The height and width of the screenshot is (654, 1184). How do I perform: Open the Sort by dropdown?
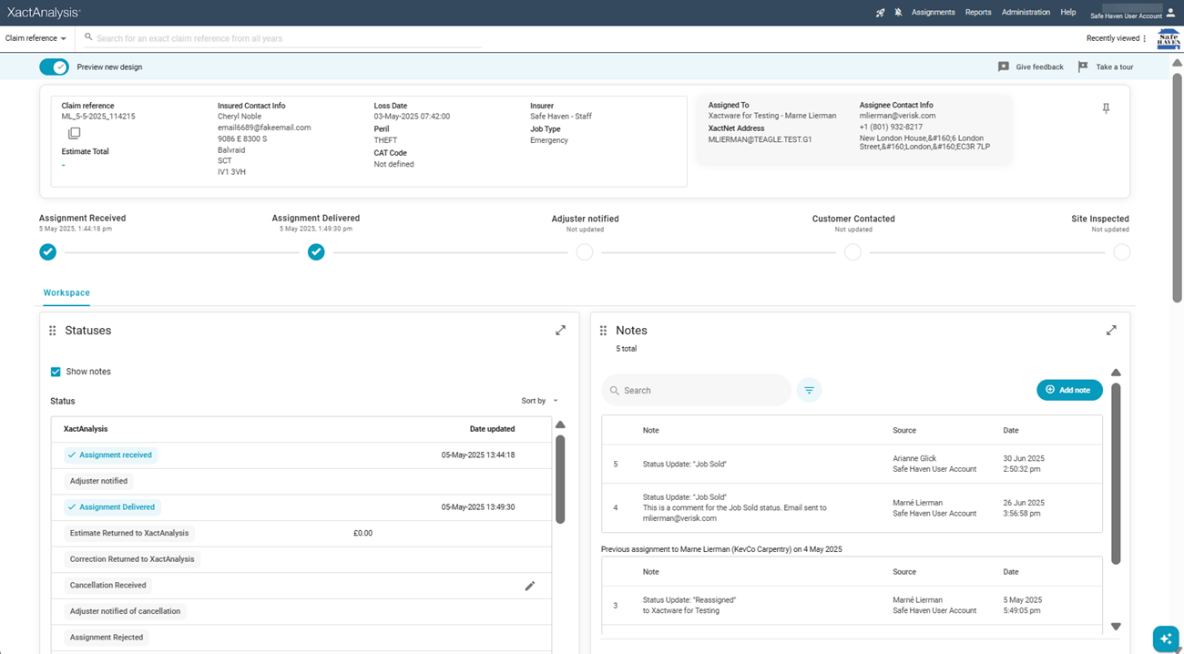tap(539, 401)
